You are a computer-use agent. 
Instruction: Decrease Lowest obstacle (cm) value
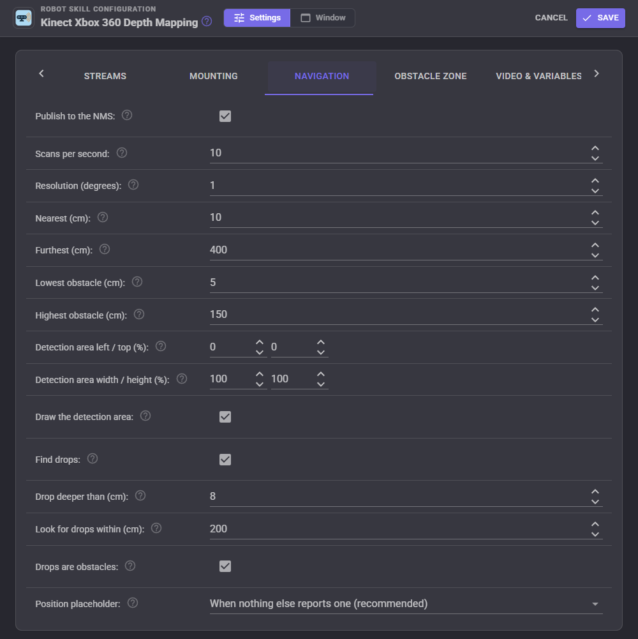(x=595, y=288)
